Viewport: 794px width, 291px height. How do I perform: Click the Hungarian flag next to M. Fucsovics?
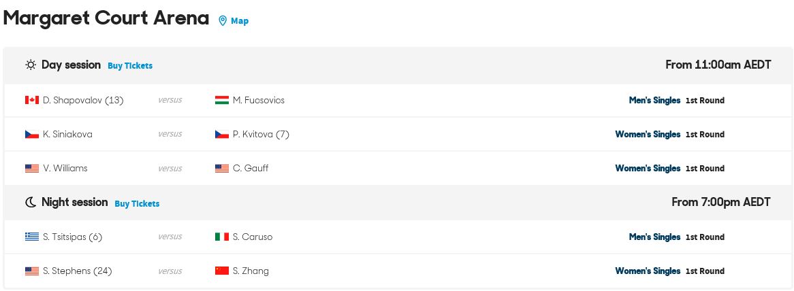[x=222, y=100]
